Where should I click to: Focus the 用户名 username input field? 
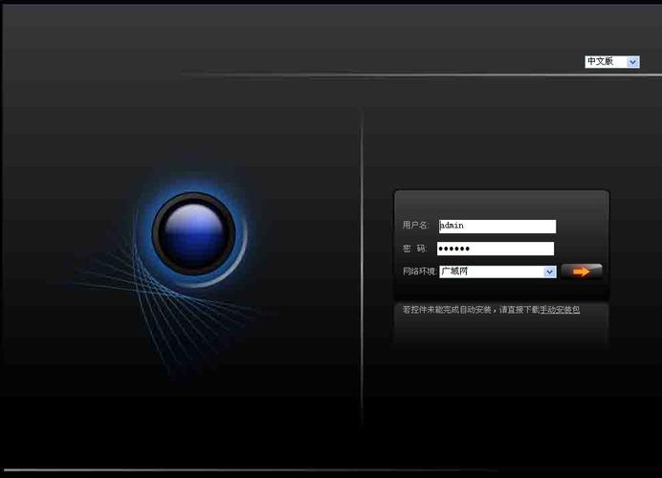(x=507, y=227)
